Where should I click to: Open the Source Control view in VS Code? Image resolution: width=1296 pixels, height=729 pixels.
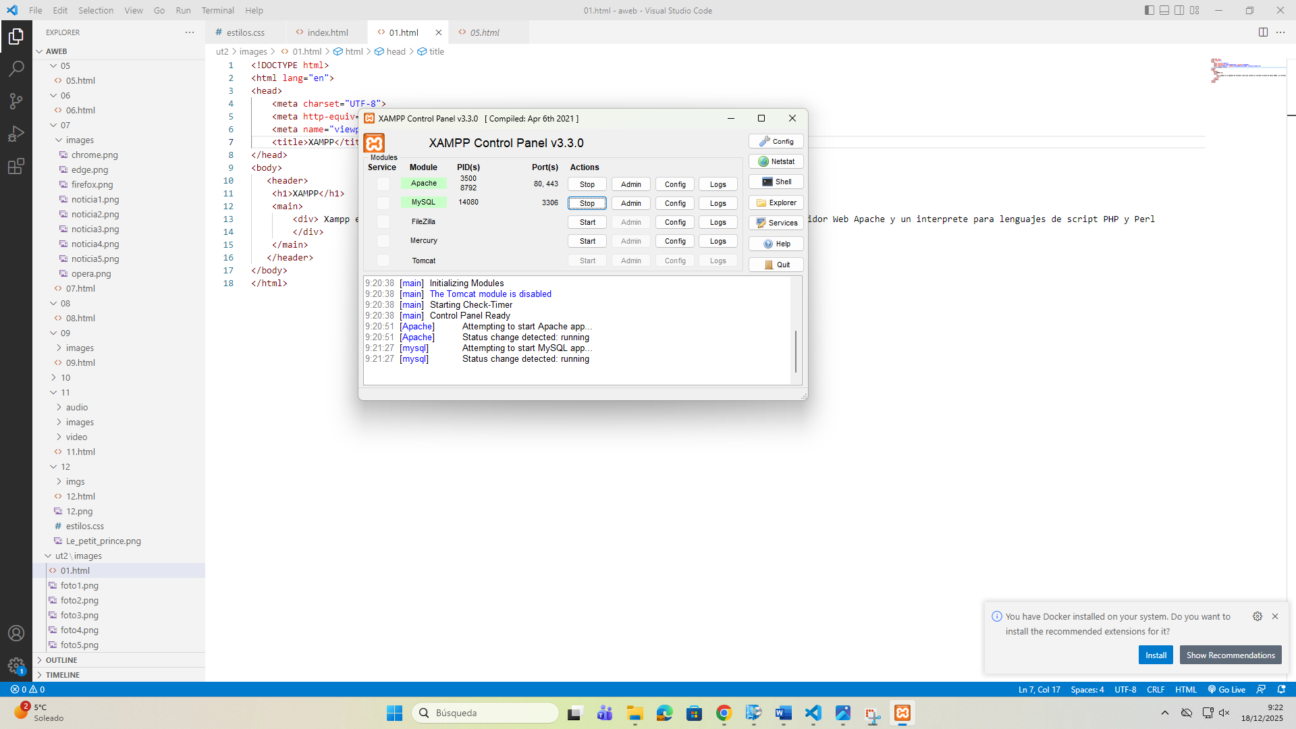16,101
